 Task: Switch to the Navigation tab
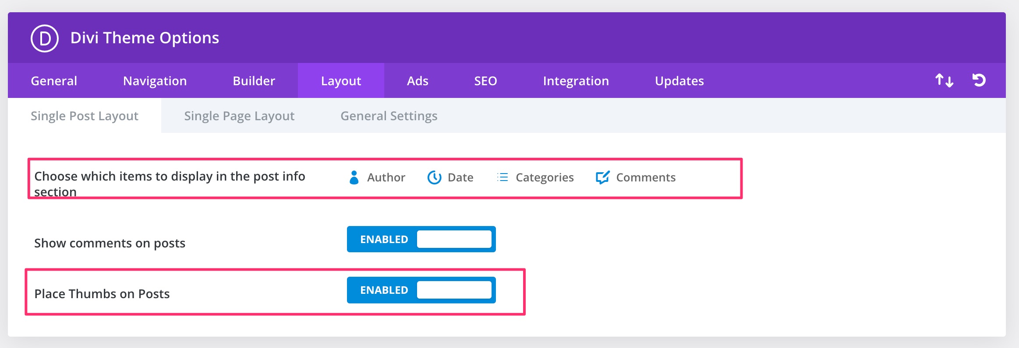[x=155, y=81]
